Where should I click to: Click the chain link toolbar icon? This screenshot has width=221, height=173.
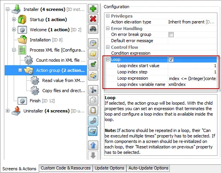[93, 121]
